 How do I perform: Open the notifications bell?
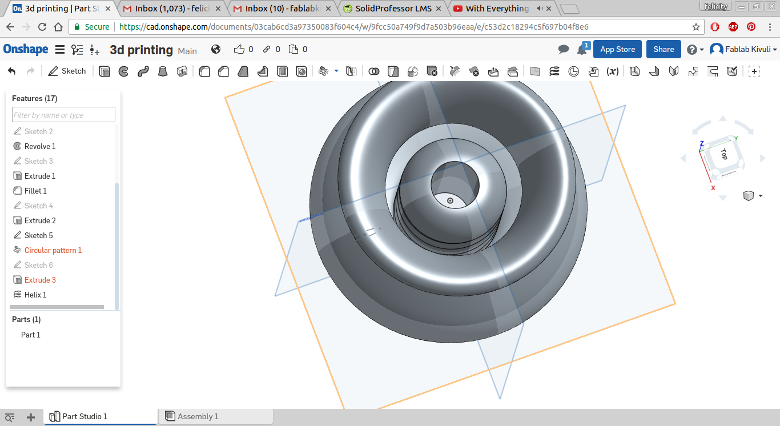(582, 49)
